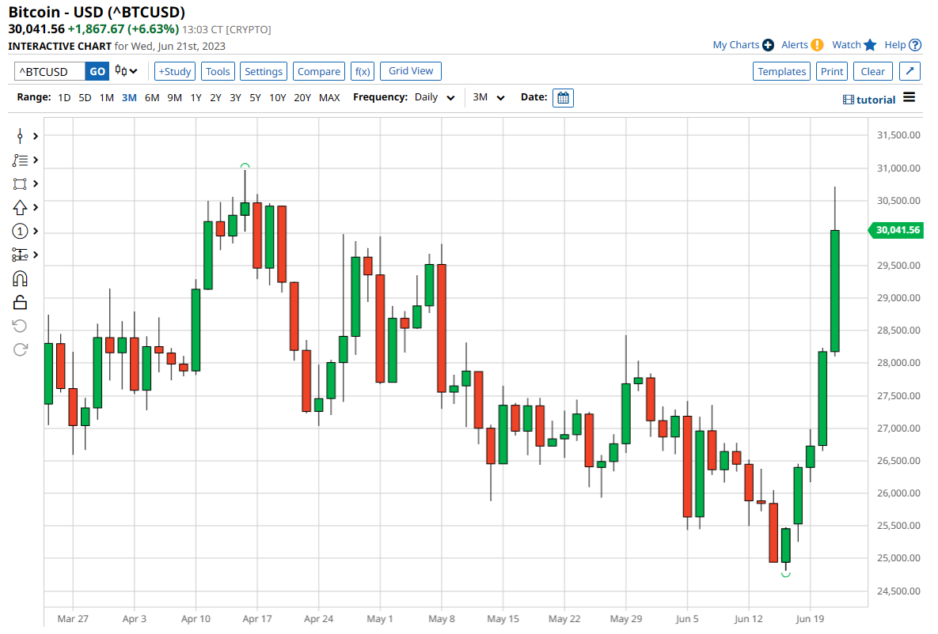Set range to 20Y

click(x=302, y=97)
